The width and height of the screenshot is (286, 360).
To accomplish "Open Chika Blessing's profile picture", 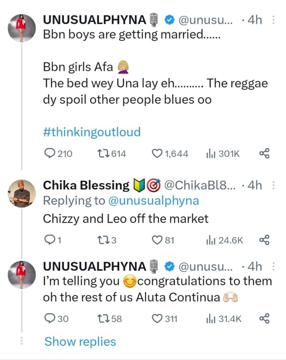I will coord(22,194).
